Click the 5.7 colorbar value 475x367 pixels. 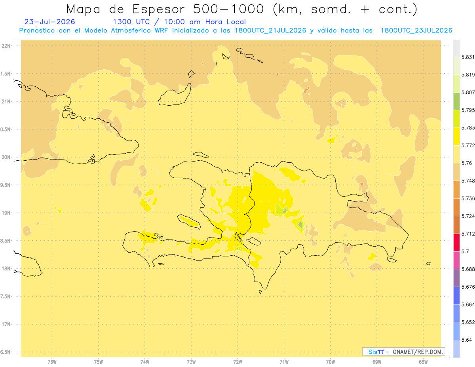tap(465, 251)
